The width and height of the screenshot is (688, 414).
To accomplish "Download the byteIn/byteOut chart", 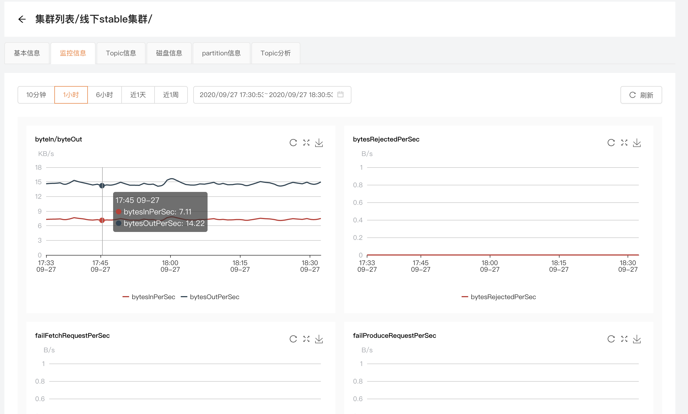I will click(319, 143).
